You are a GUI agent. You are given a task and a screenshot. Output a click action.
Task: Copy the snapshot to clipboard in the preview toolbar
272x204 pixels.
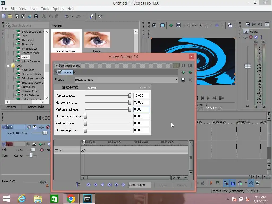pos(230,25)
